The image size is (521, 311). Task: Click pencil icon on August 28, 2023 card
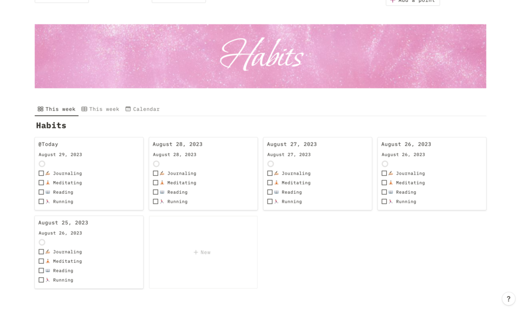click(x=162, y=173)
